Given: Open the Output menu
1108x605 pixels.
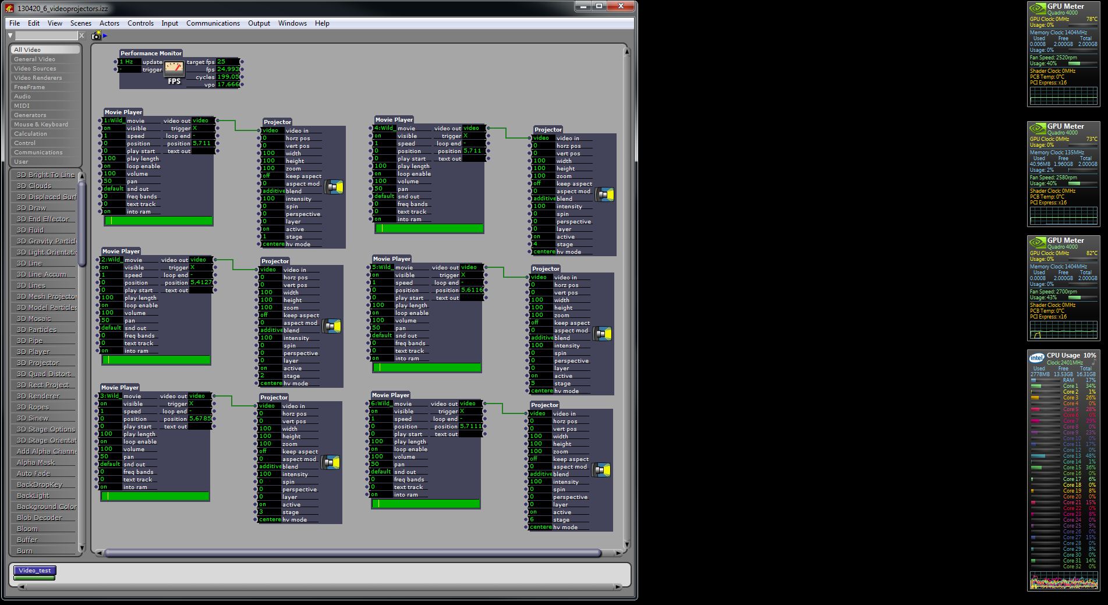Looking at the screenshot, I should 259,23.
